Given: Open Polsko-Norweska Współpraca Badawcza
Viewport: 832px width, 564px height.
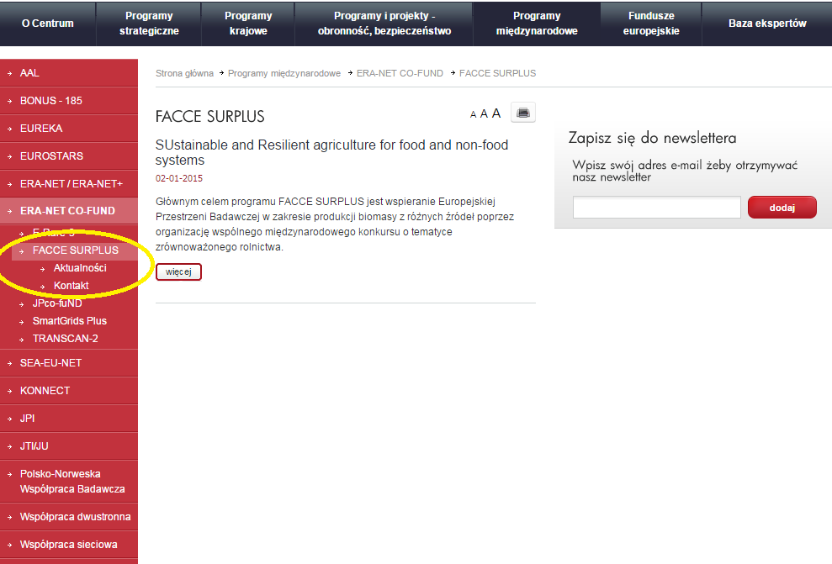Looking at the screenshot, I should coord(69,482).
